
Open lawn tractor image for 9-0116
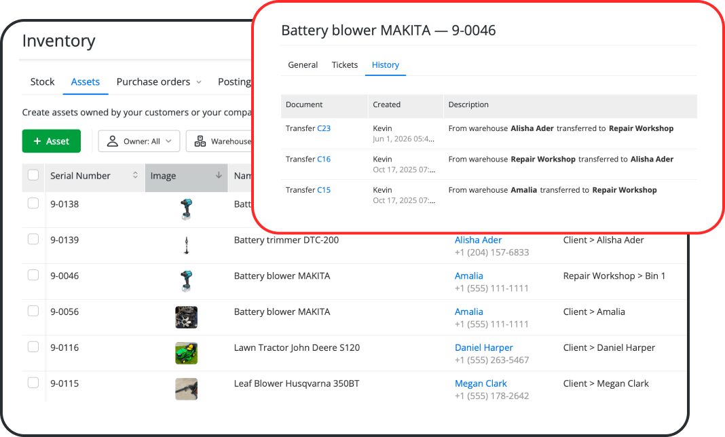[x=186, y=354]
